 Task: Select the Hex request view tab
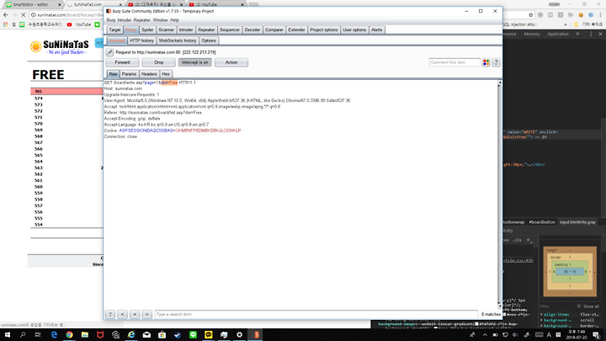coord(166,74)
